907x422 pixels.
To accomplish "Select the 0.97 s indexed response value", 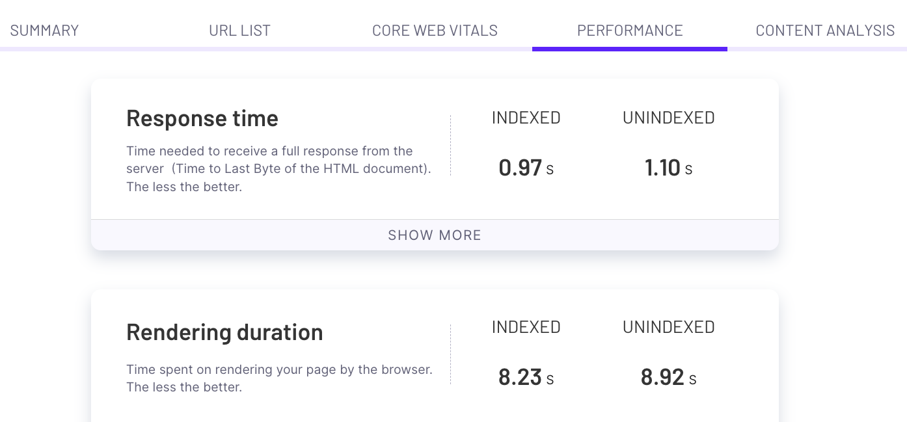I will coord(526,168).
